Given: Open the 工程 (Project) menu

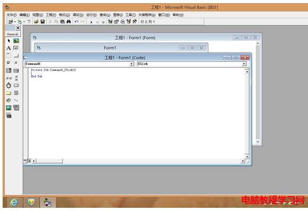Looking at the screenshot, I should point(51,15).
